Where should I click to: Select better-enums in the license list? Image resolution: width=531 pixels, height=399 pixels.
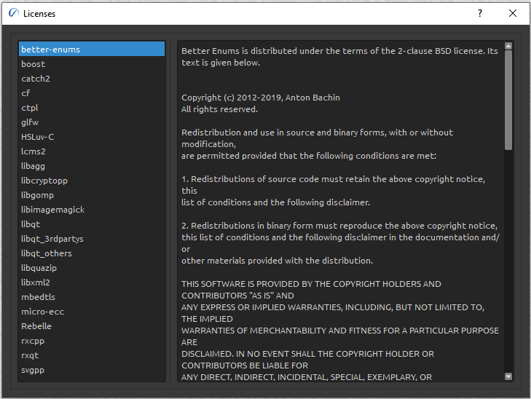tap(50, 50)
